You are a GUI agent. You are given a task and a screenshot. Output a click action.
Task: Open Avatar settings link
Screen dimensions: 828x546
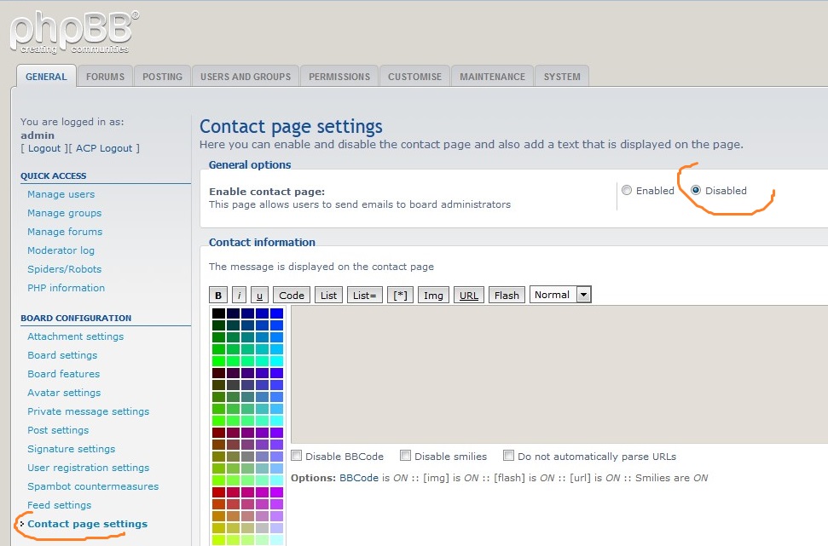coord(64,393)
